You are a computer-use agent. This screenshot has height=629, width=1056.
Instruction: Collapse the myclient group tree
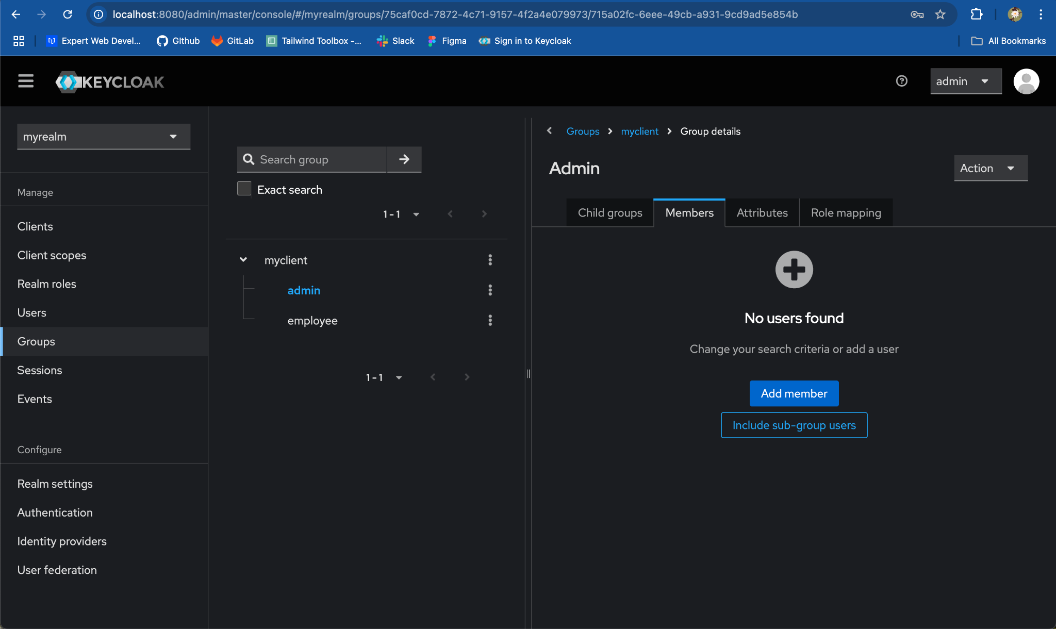click(243, 260)
